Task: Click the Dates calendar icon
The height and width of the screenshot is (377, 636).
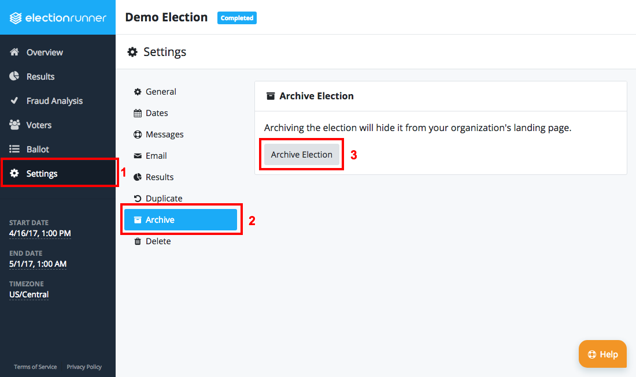Action: pyautogui.click(x=138, y=113)
